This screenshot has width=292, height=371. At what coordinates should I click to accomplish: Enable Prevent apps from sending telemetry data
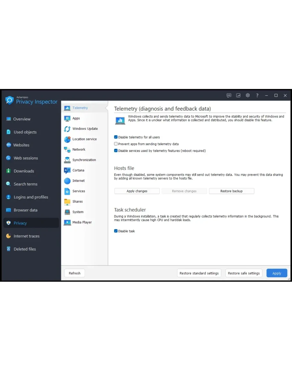tap(116, 144)
